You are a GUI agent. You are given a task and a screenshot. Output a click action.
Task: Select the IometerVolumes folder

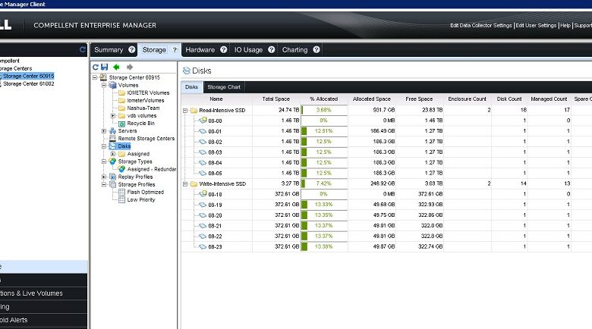pos(146,100)
